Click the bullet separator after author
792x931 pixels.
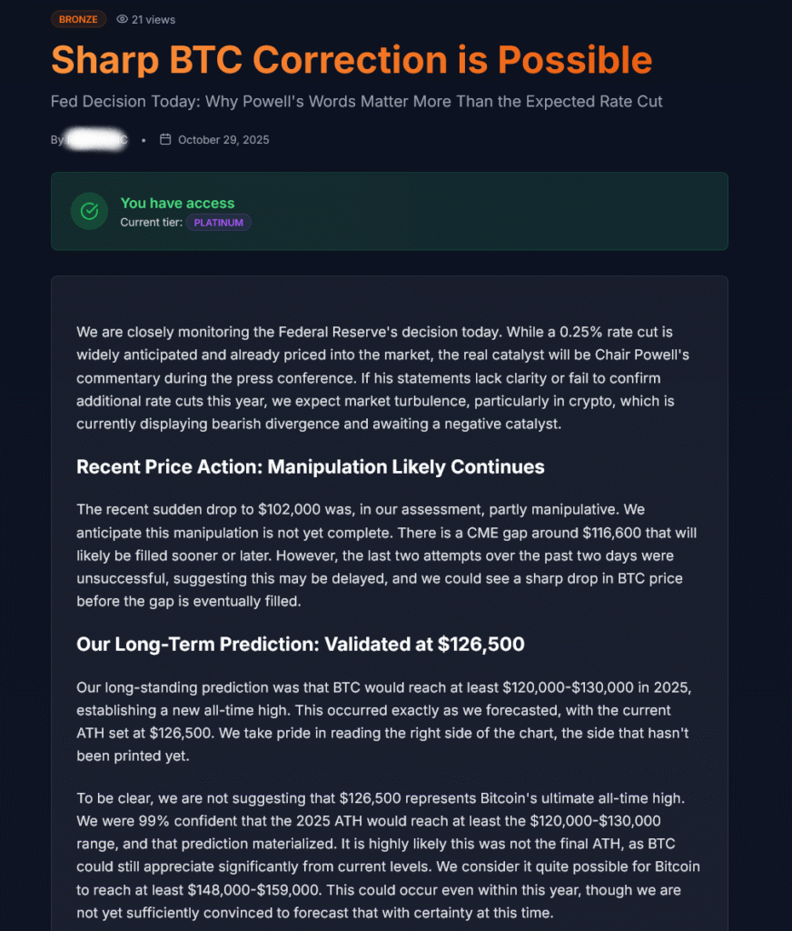coord(144,140)
